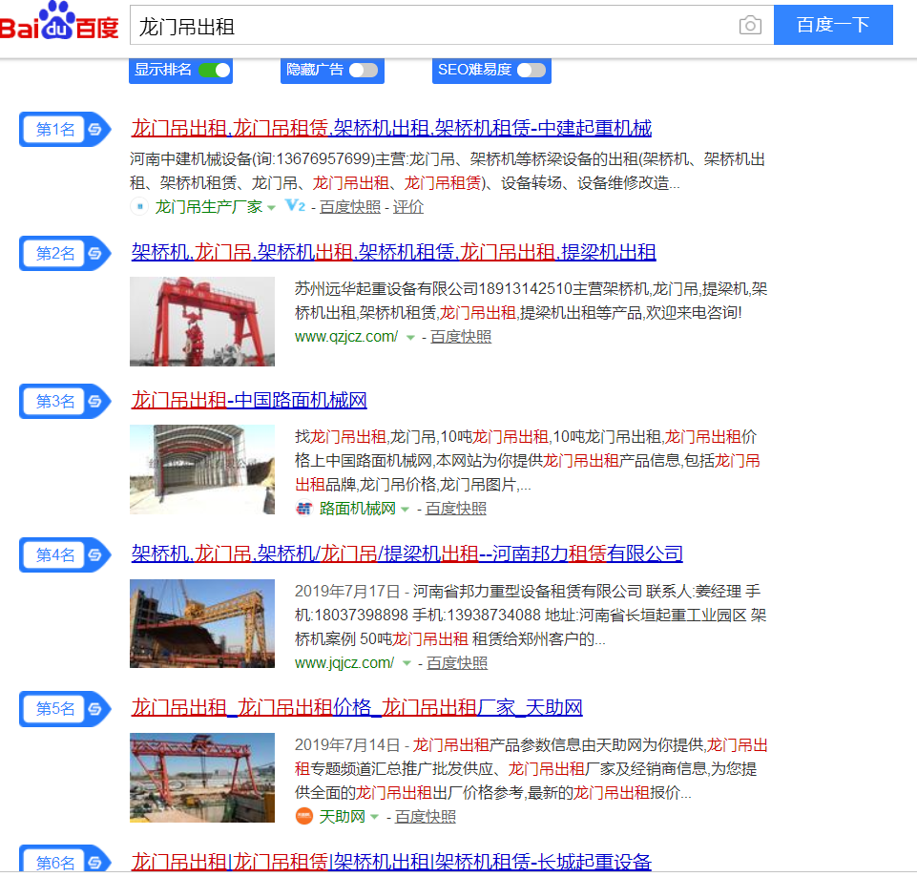Click the swirl icon on 第3名 badge
This screenshot has height=877, width=917.
pos(94,402)
